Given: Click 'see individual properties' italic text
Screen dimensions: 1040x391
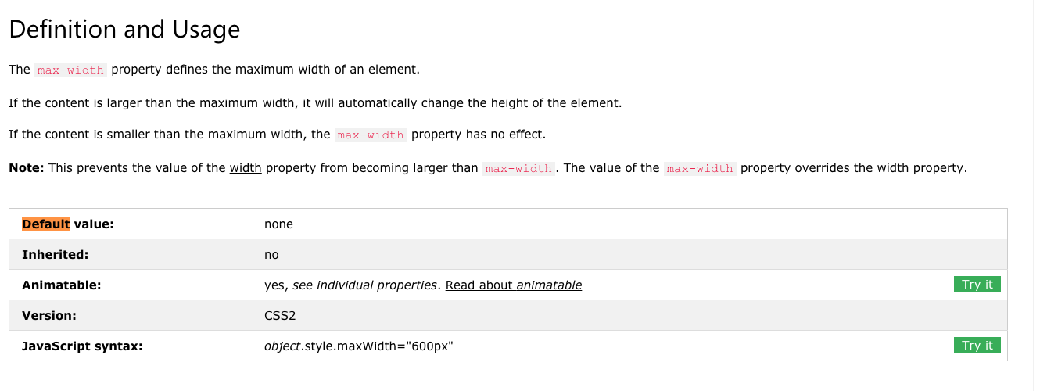Looking at the screenshot, I should point(364,285).
